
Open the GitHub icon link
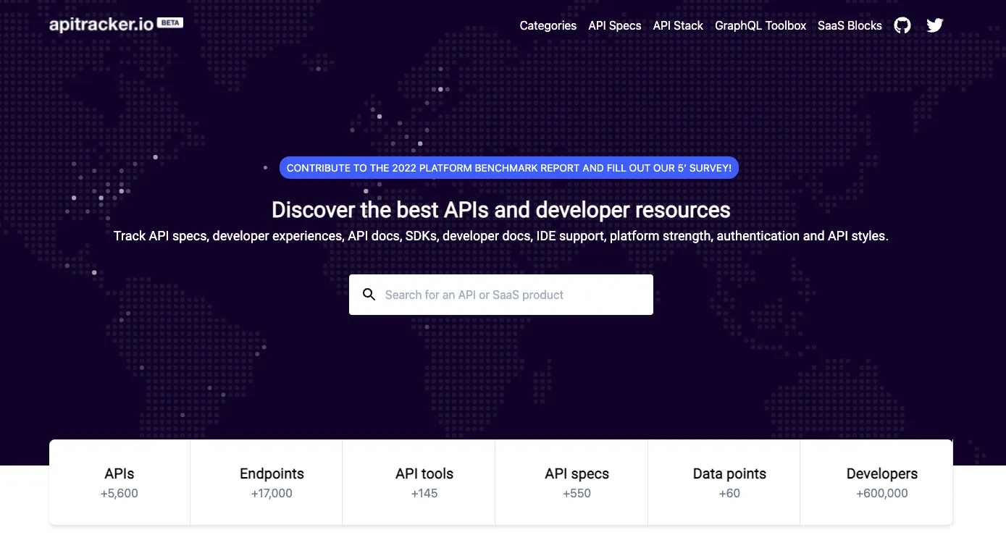902,25
